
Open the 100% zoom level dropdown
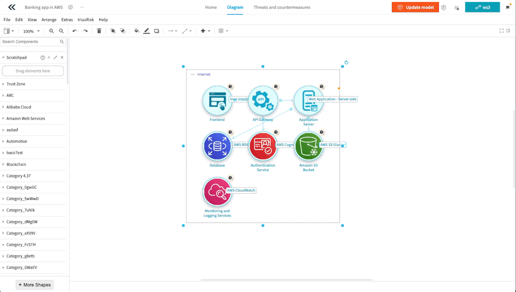pyautogui.click(x=31, y=31)
